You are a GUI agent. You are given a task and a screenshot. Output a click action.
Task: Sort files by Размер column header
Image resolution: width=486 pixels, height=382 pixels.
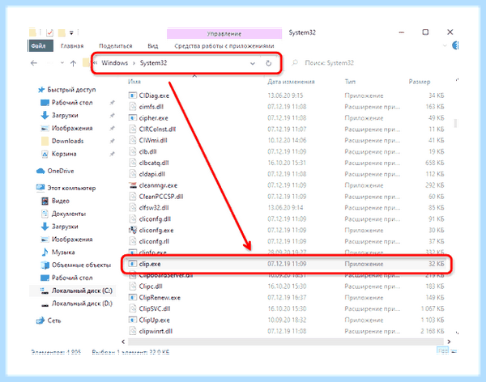[420, 82]
